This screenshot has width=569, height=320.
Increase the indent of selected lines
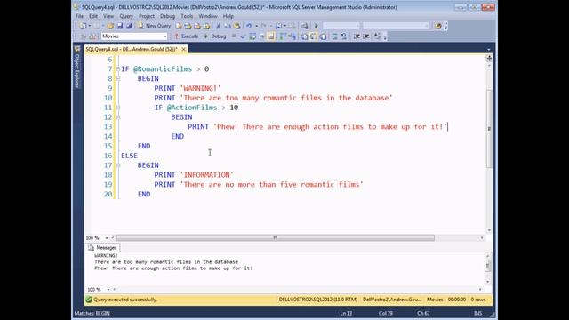[365, 36]
